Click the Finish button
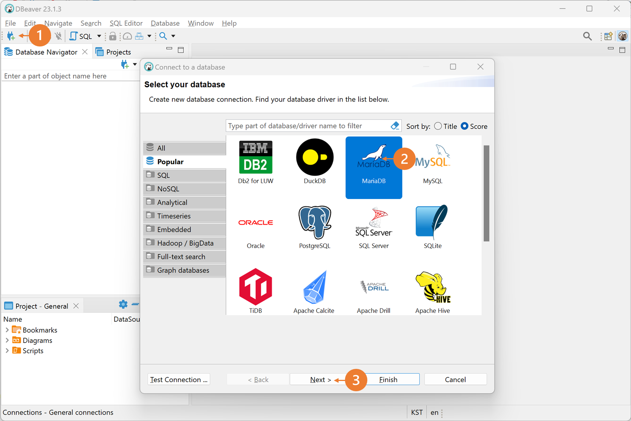 (388, 379)
